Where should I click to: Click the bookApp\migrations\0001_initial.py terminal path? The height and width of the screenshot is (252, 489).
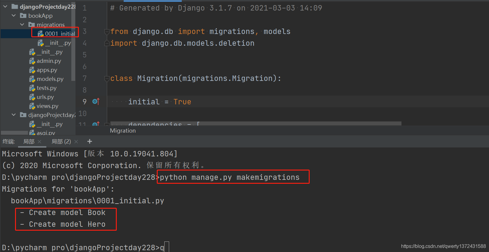(88, 201)
